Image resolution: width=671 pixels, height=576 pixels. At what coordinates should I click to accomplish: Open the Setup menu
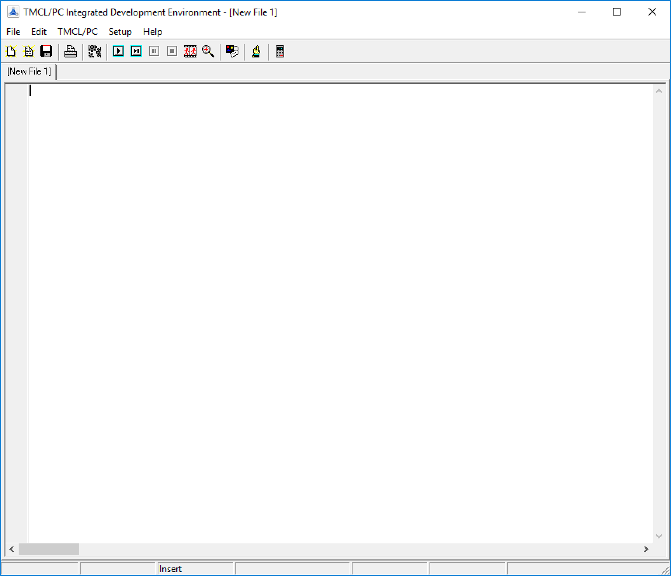[120, 32]
